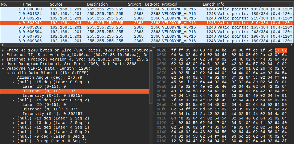Screen dimensions: 294x144
Task: Click the Protocol column header
Action: [x=181, y=4]
